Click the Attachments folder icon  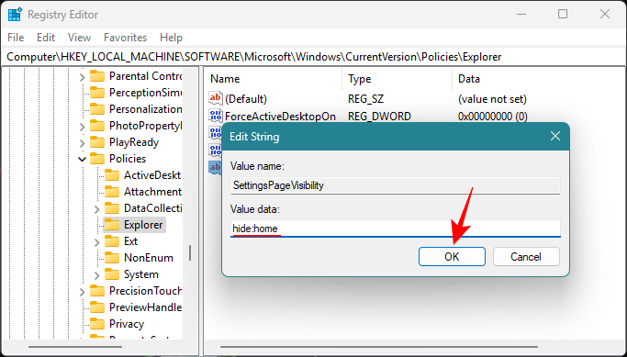[112, 192]
